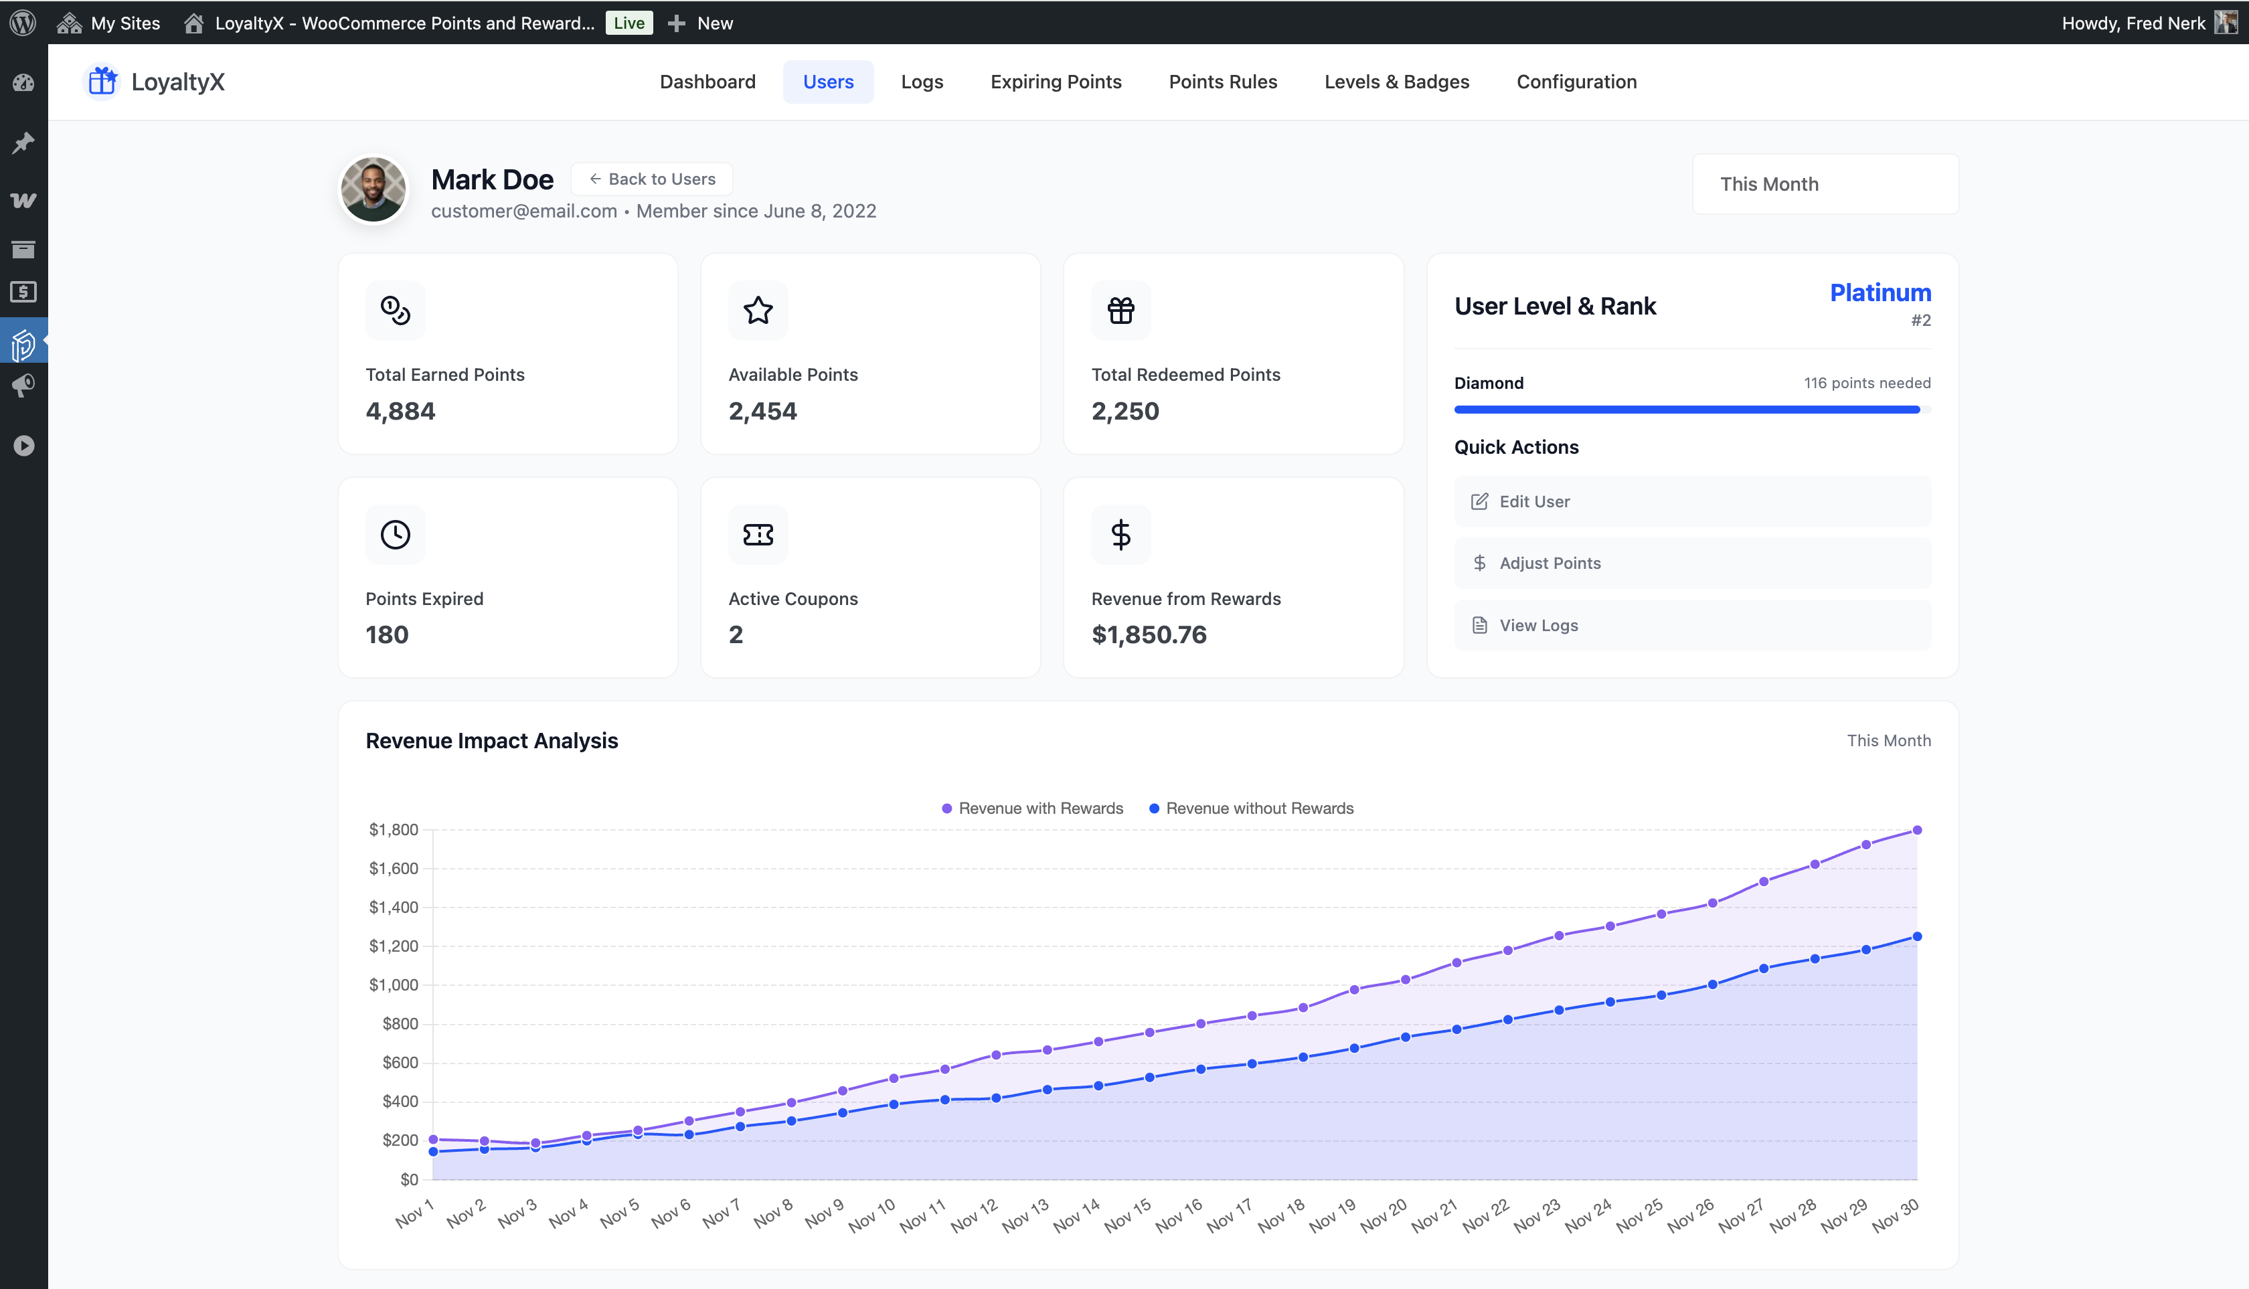Open the Levels & Badges section
The height and width of the screenshot is (1289, 2249).
pos(1396,82)
